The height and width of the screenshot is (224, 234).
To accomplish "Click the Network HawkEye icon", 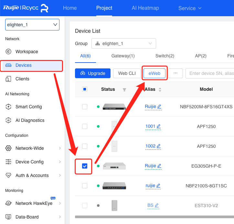I will point(8,203).
